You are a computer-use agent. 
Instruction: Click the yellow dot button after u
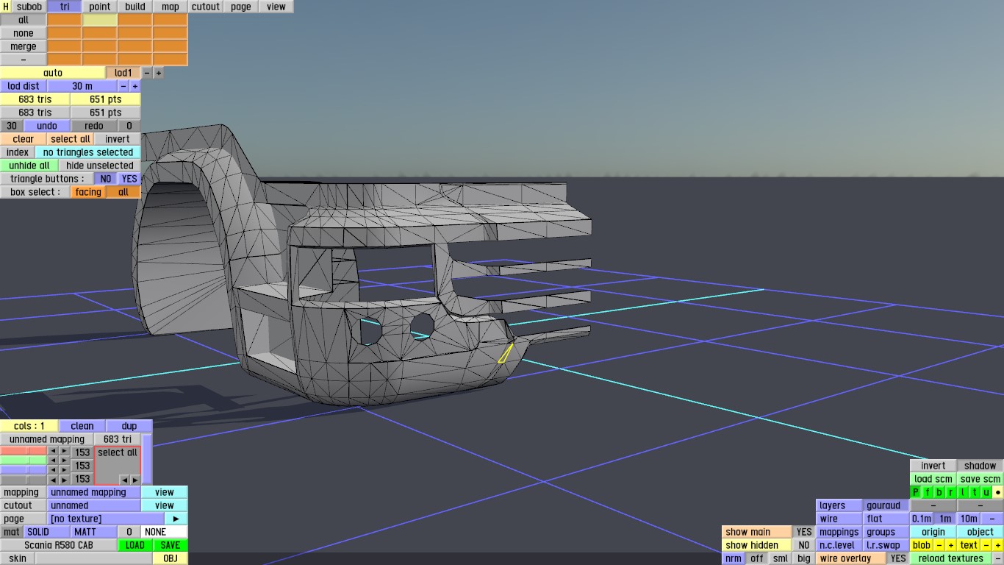(x=998, y=492)
